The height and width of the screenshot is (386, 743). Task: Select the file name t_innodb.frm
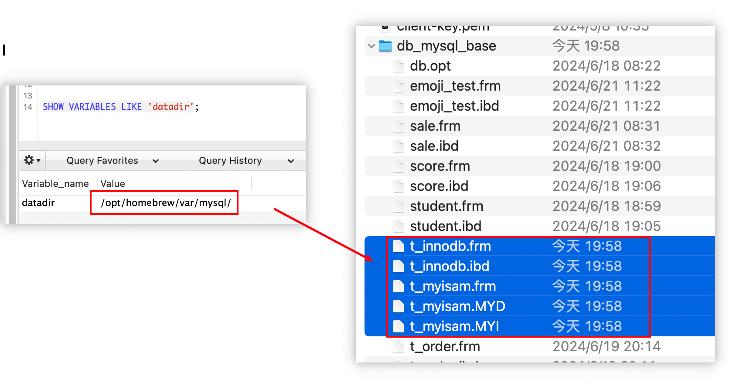450,246
